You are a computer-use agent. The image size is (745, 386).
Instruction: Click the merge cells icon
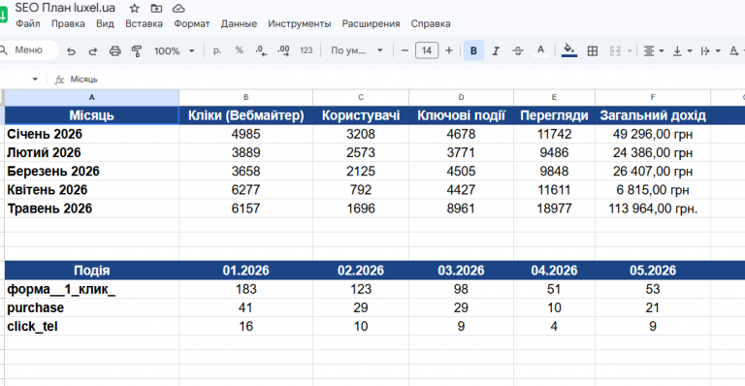click(x=615, y=50)
